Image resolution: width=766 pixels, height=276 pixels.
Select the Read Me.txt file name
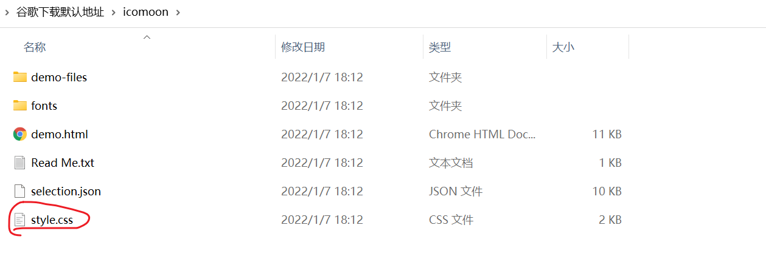pyautogui.click(x=63, y=163)
